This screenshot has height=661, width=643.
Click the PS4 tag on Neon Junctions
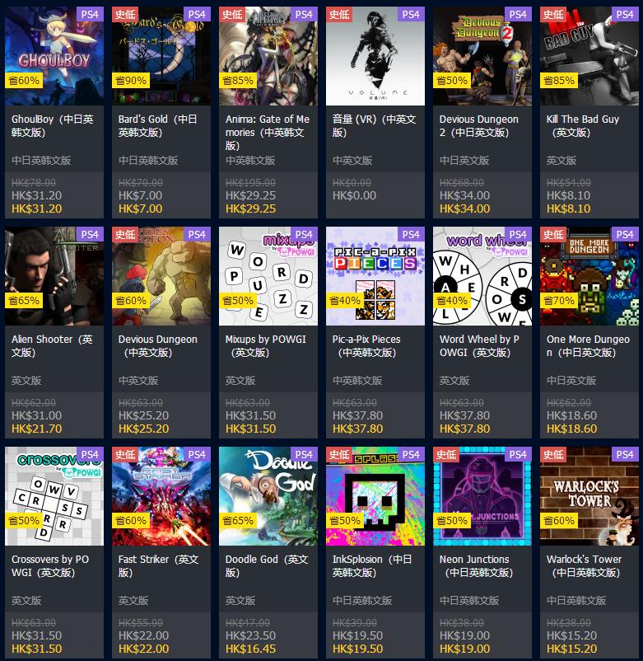tap(518, 455)
